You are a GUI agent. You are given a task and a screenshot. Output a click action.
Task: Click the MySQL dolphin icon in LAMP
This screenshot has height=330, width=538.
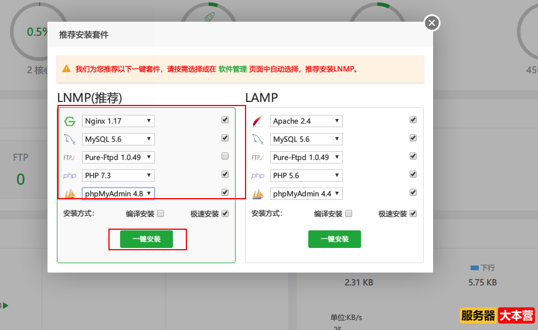258,140
